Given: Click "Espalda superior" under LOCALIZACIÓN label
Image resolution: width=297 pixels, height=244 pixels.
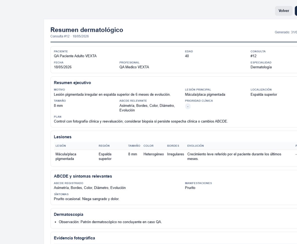Looking at the screenshot, I should coord(264,95).
